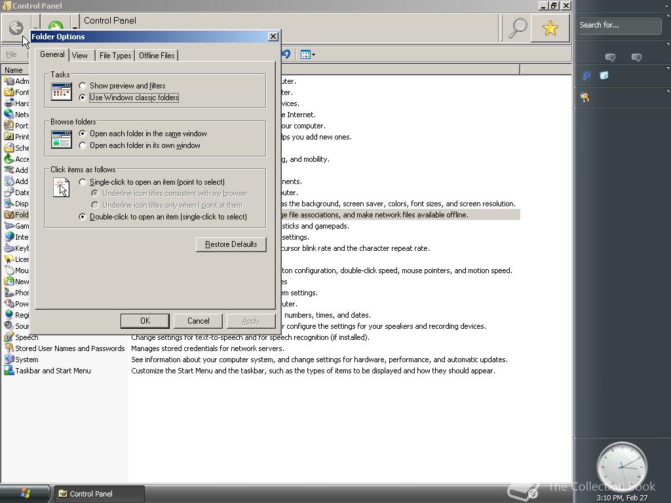
Task: Click Control Panel taskbar button
Action: [99, 494]
